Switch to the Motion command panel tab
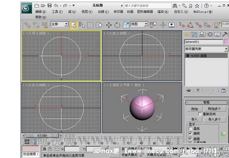The image size is (229, 158). 210,34
